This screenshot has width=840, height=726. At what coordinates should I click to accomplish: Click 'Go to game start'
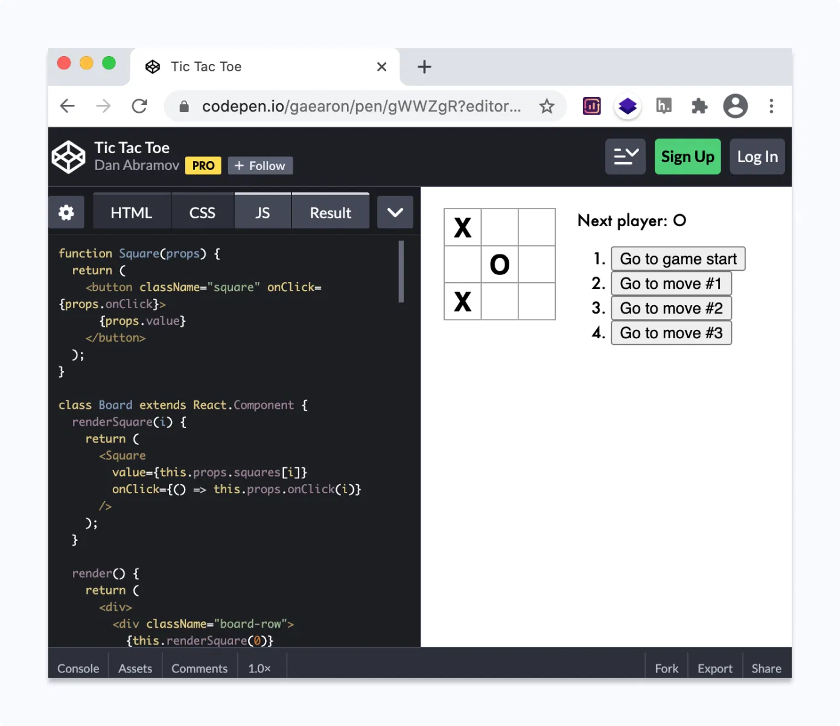click(678, 259)
